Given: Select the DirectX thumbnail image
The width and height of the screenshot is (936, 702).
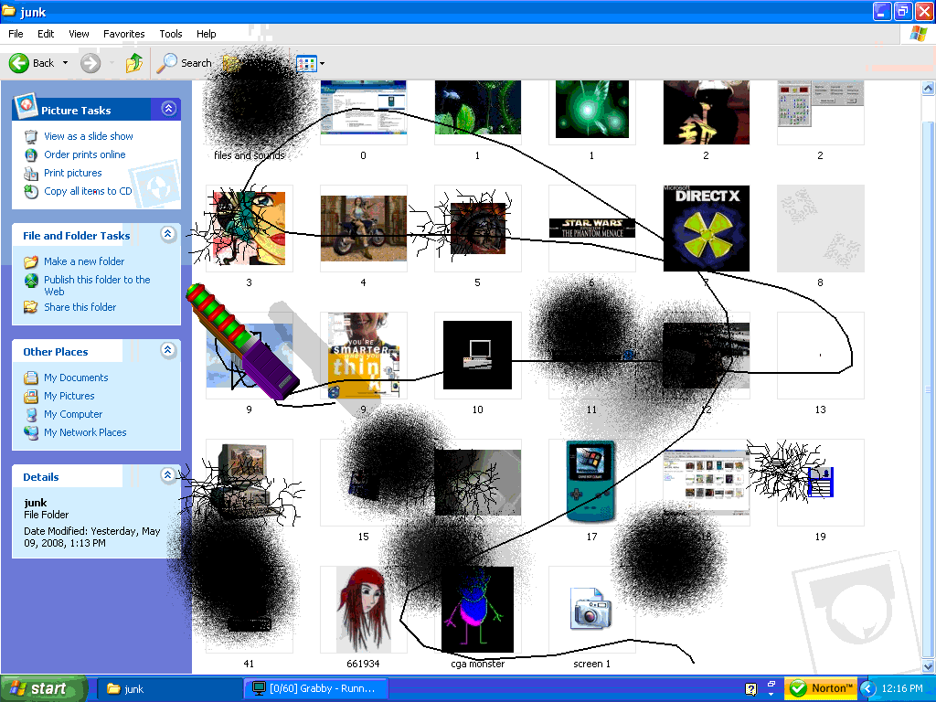Looking at the screenshot, I should coord(700,229).
